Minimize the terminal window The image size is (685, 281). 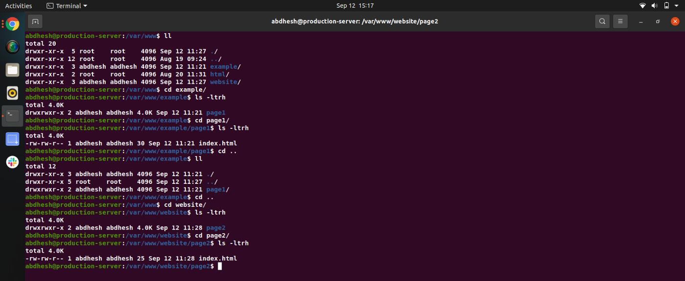pyautogui.click(x=640, y=21)
